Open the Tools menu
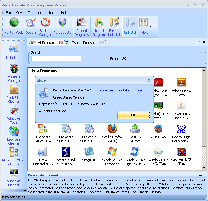 point(52,13)
